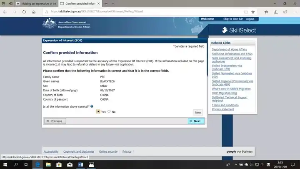Open Skills assessment and assessing authorities link
Screen dimensions: 300x169
pos(232,60)
